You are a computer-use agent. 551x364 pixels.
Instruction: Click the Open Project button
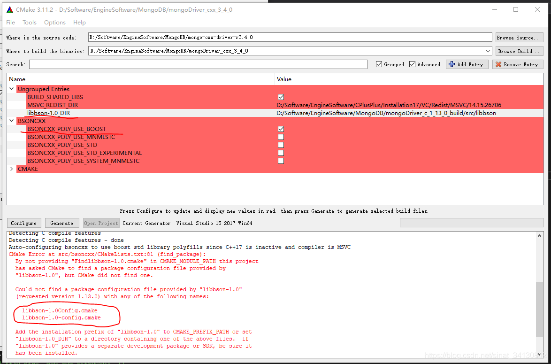click(101, 223)
